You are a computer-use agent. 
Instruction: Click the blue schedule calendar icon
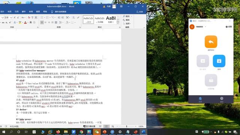coord(219,61)
